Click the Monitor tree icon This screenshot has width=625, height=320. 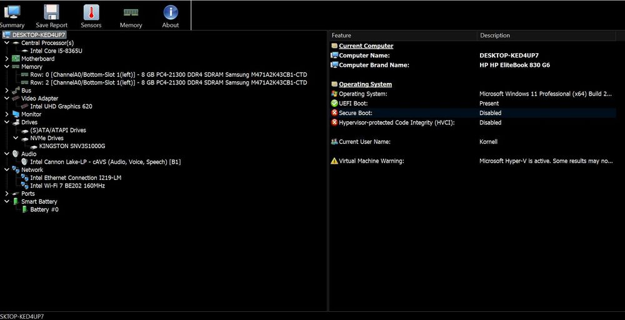[x=16, y=114]
